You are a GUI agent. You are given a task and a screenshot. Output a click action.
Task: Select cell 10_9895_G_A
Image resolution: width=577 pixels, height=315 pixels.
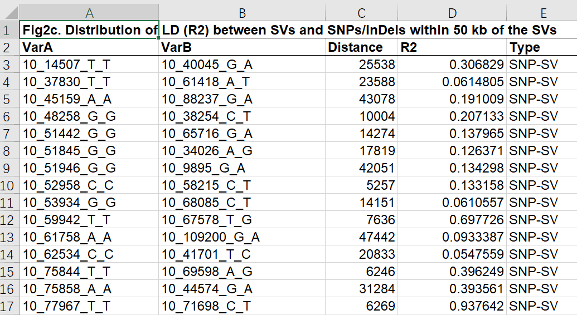coord(242,168)
